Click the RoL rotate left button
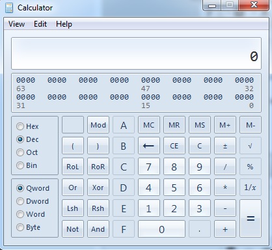 coord(73,167)
